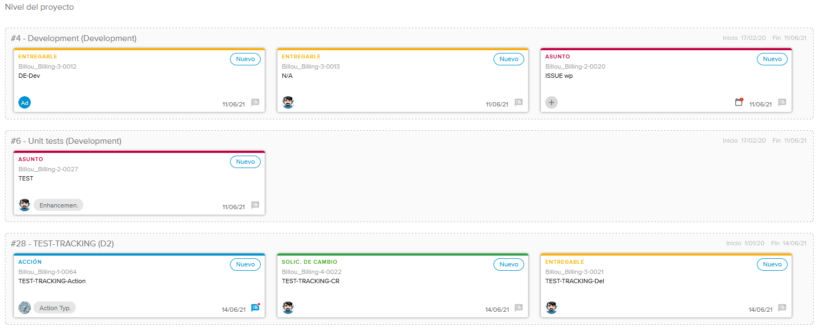Click patterned avatar on TEST-TRACKING-Action card

(24, 308)
